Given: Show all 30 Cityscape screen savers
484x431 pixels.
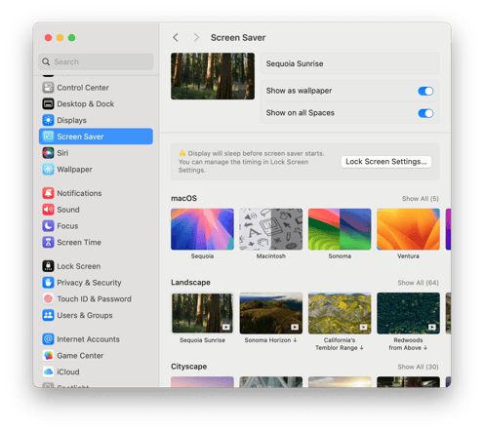Looking at the screenshot, I should pyautogui.click(x=418, y=367).
